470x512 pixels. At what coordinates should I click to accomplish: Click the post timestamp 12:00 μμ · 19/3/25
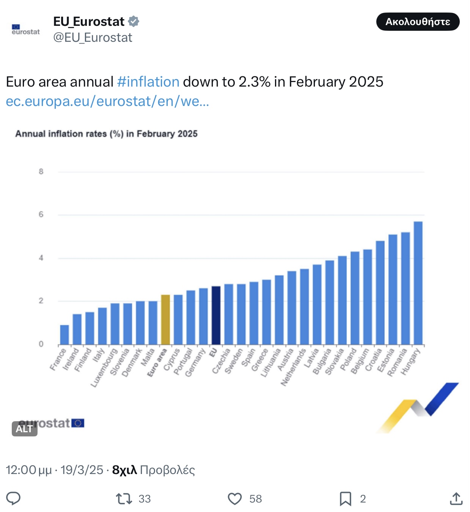tap(55, 470)
